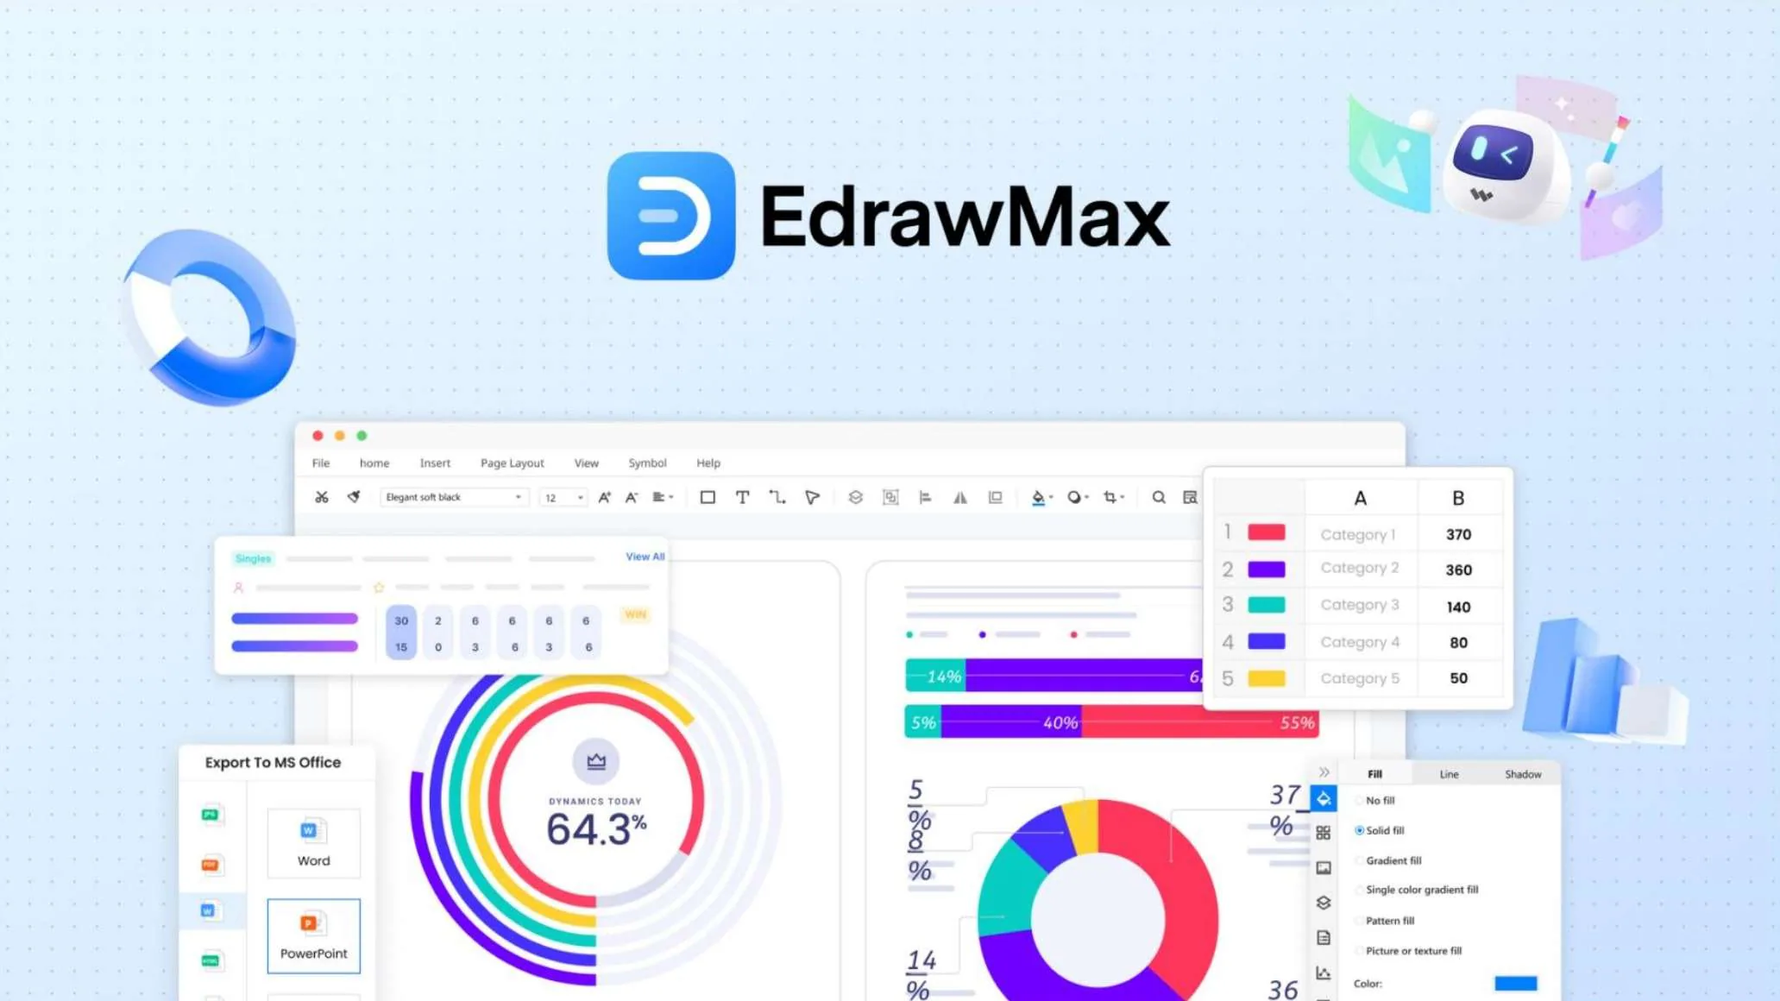The width and height of the screenshot is (1780, 1001).
Task: Open the Symbol menu
Action: (x=647, y=462)
